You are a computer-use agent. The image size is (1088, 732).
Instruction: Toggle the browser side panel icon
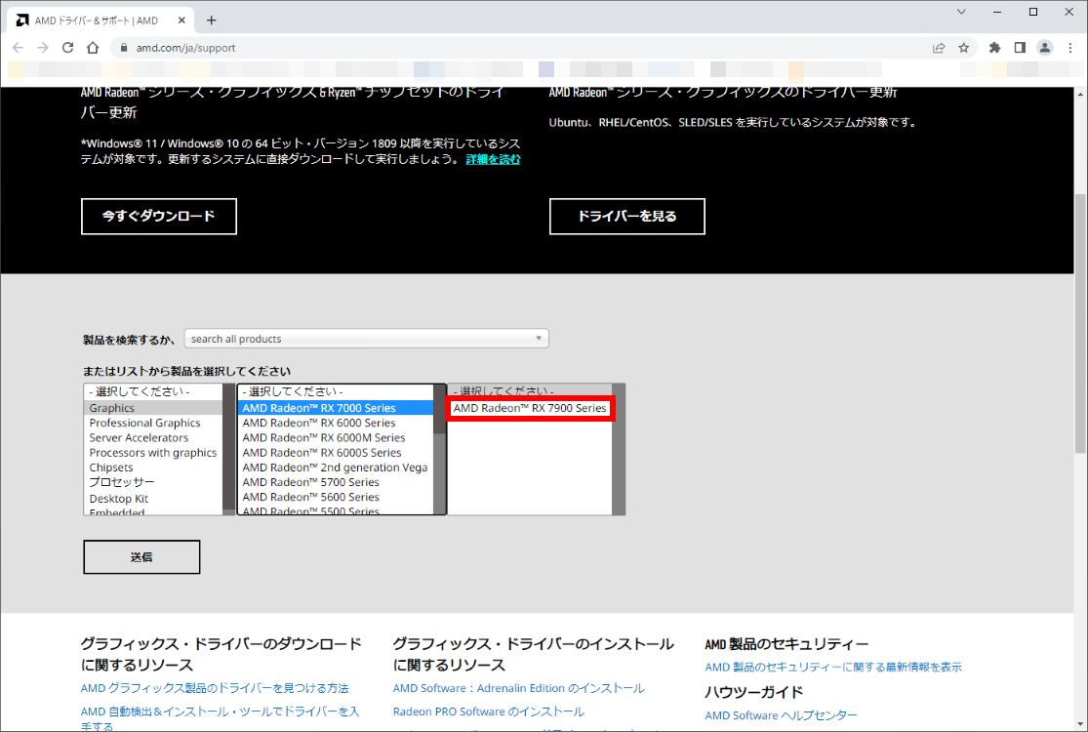pyautogui.click(x=1020, y=48)
